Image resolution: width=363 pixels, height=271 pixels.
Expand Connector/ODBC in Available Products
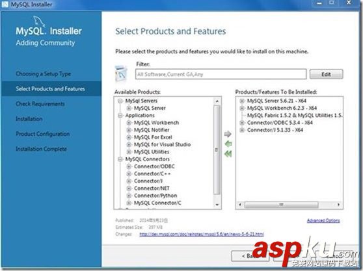tap(129, 166)
